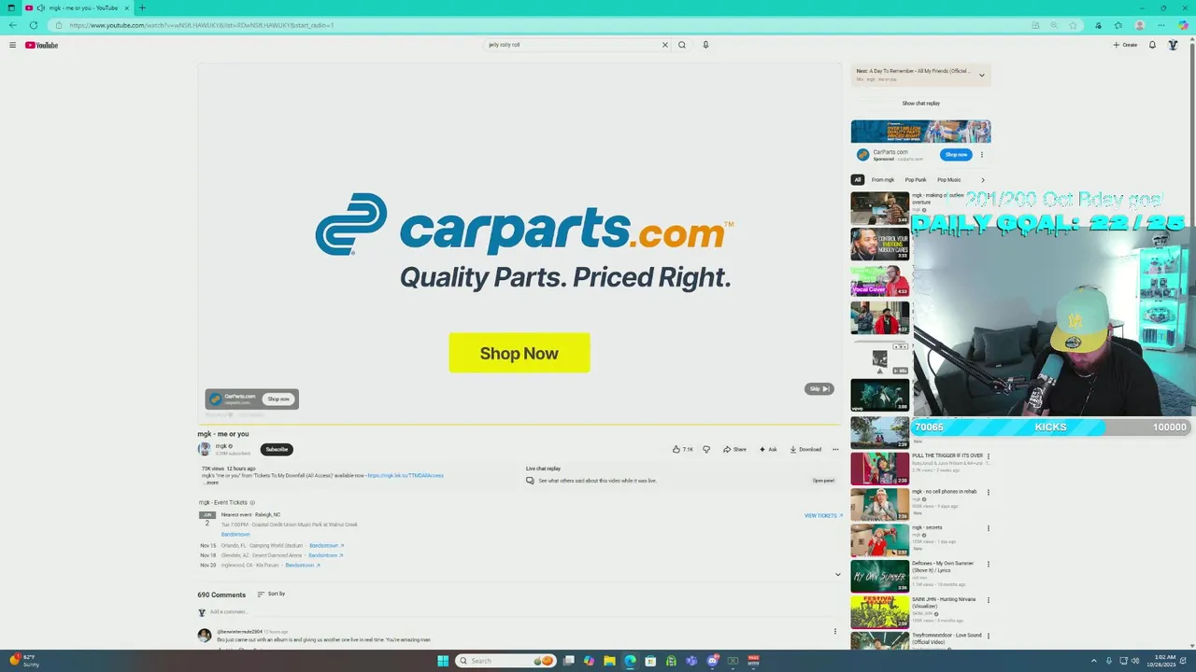The height and width of the screenshot is (672, 1196).
Task: Download the video
Action: point(805,449)
